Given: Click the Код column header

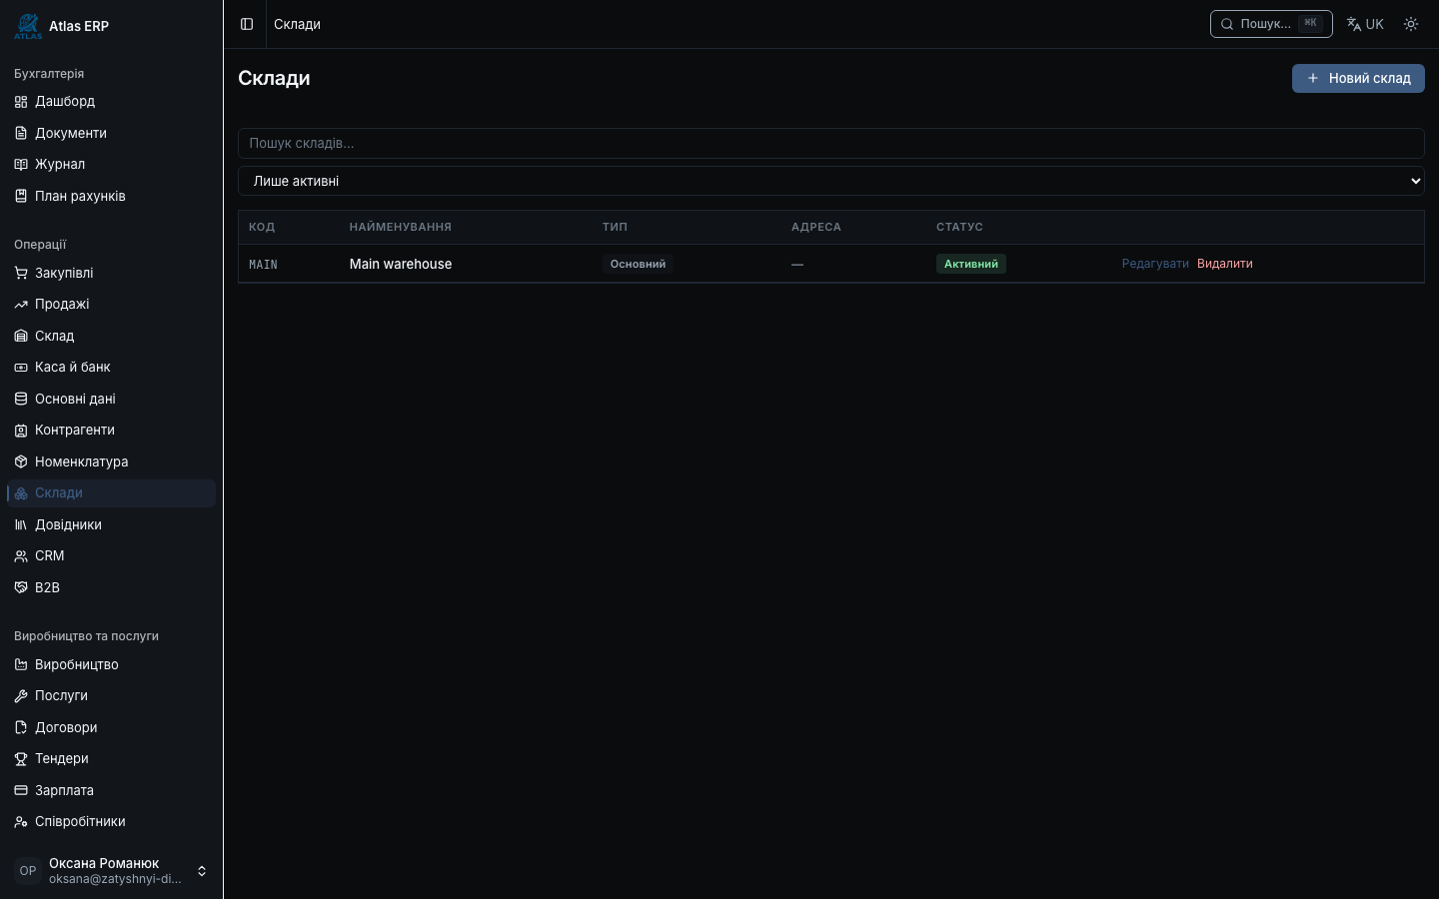Looking at the screenshot, I should pos(262,227).
